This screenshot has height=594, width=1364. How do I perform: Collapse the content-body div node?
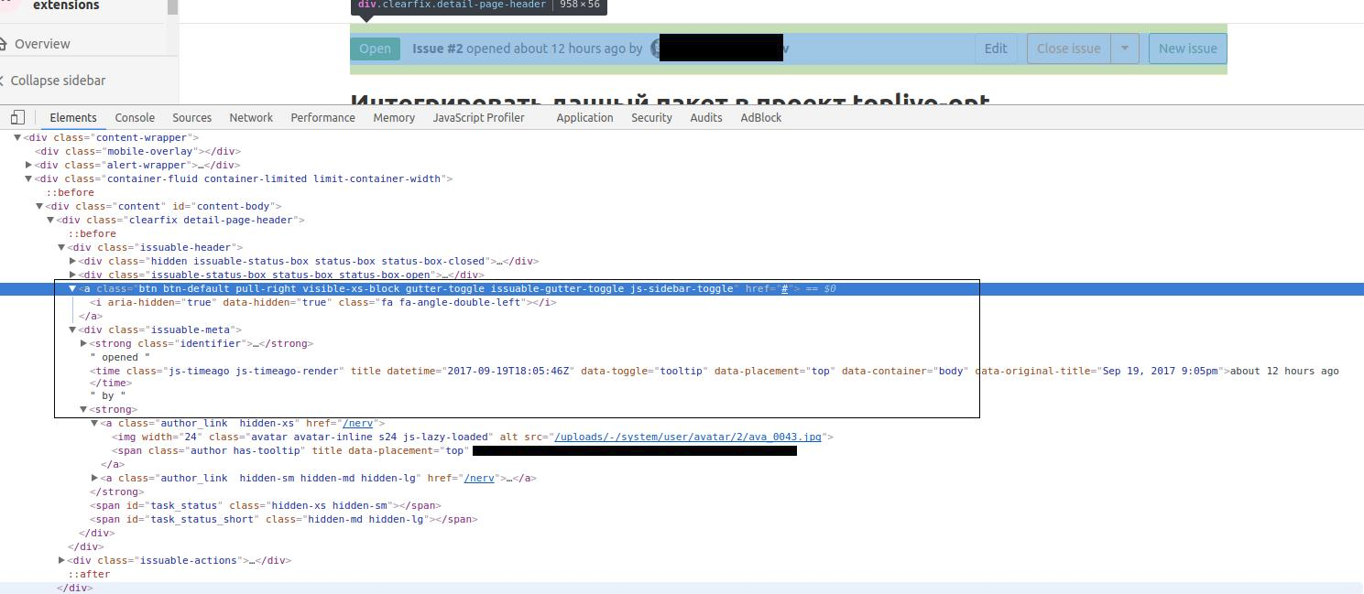[x=39, y=206]
